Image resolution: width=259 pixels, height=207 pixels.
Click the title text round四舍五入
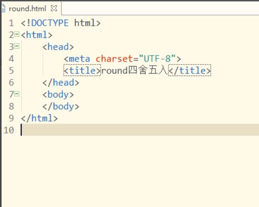pyautogui.click(x=135, y=70)
